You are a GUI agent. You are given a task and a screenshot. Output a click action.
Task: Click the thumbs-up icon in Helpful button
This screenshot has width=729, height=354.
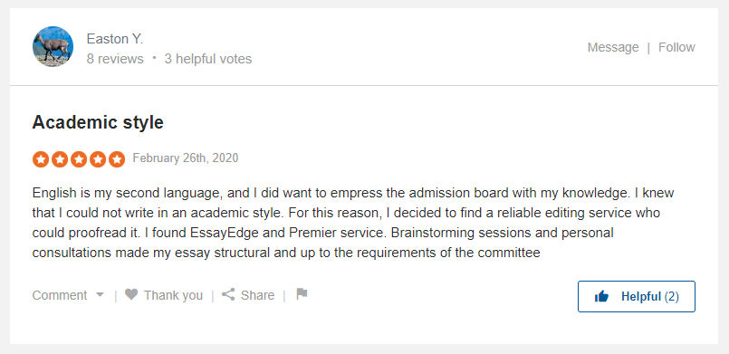tap(601, 296)
